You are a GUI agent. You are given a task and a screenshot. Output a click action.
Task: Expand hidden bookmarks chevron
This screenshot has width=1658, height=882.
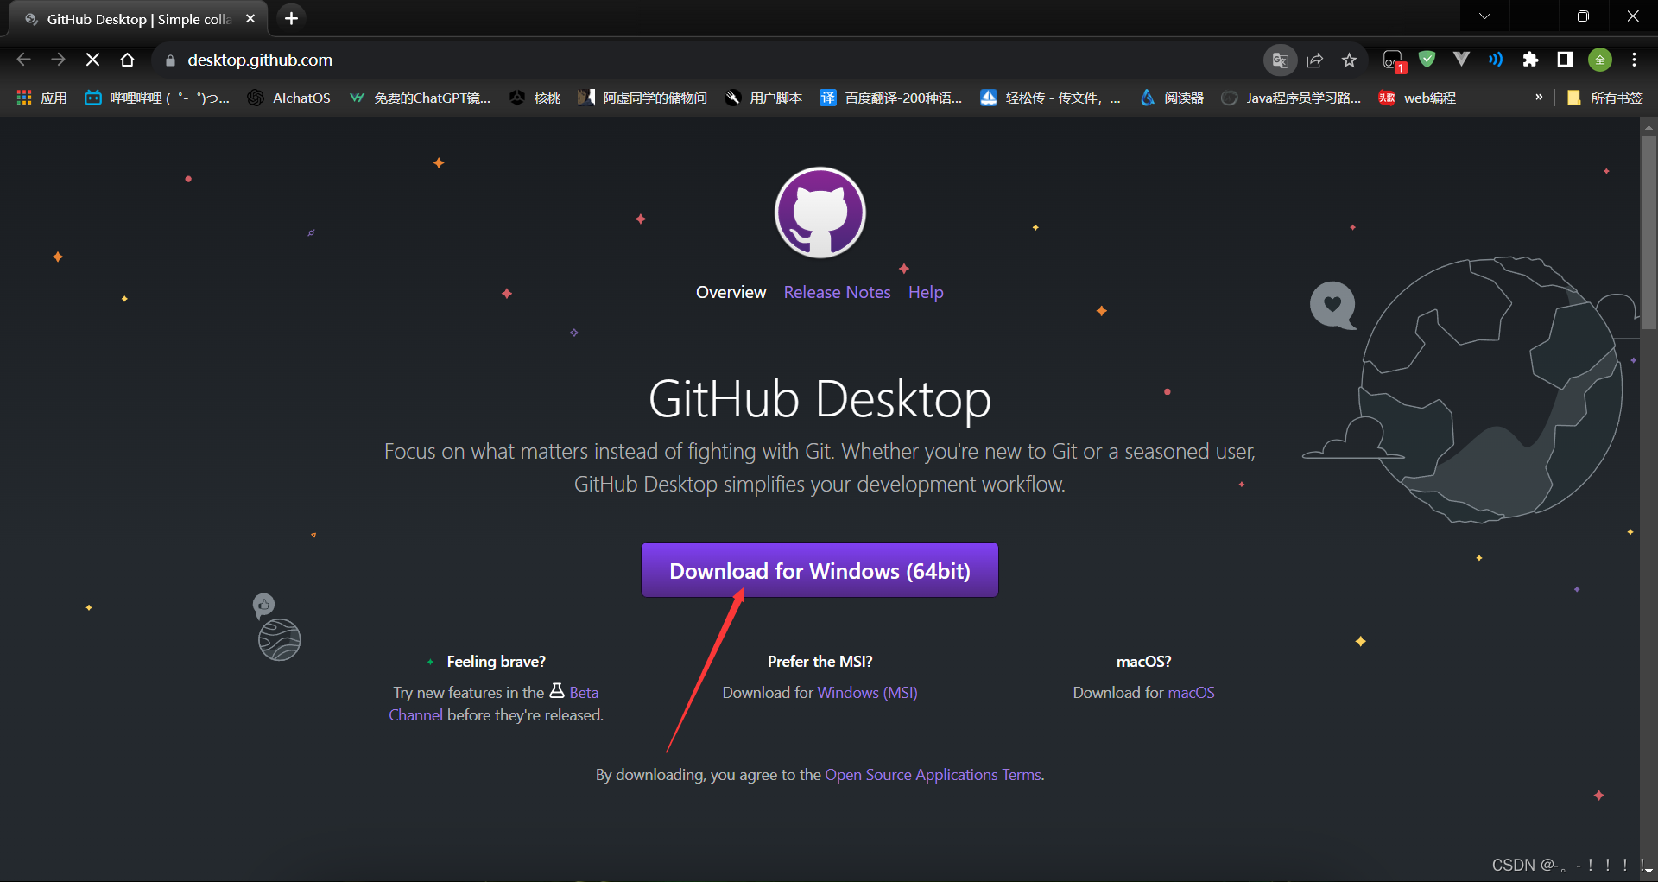(x=1539, y=98)
